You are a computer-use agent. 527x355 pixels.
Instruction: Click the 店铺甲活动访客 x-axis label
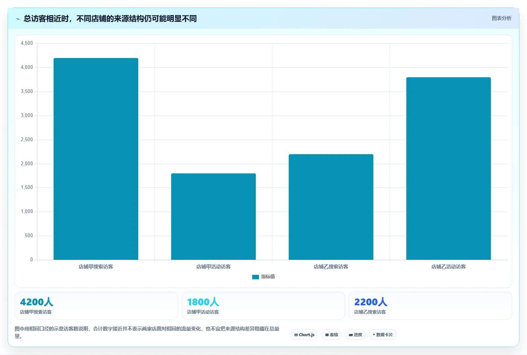213,267
